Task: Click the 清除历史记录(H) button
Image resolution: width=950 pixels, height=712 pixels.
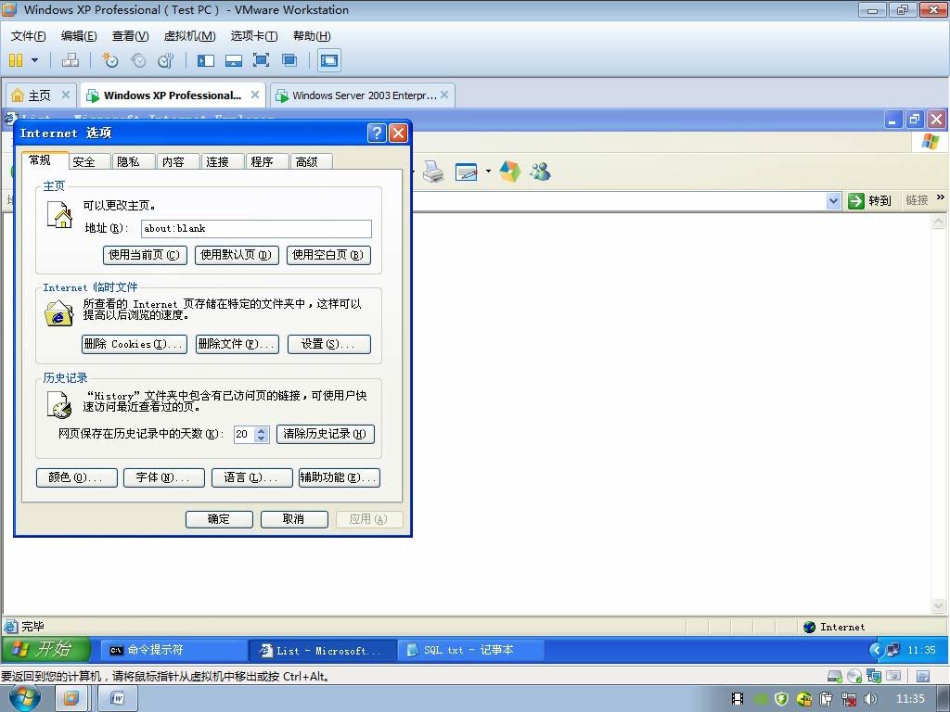Action: click(326, 434)
